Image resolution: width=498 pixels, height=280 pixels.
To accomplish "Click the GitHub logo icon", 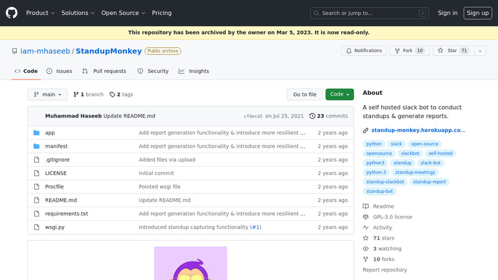I will tap(12, 13).
